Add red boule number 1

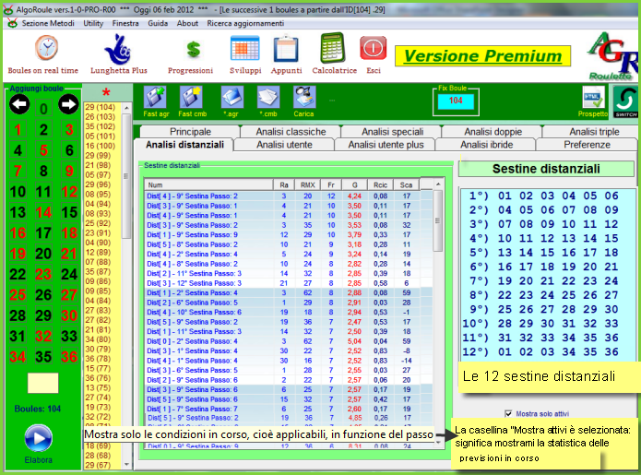pos(18,129)
